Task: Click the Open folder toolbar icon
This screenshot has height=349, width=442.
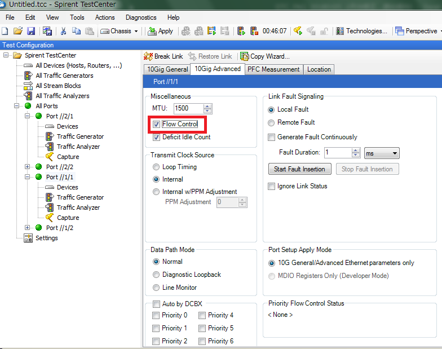Action: (x=18, y=30)
